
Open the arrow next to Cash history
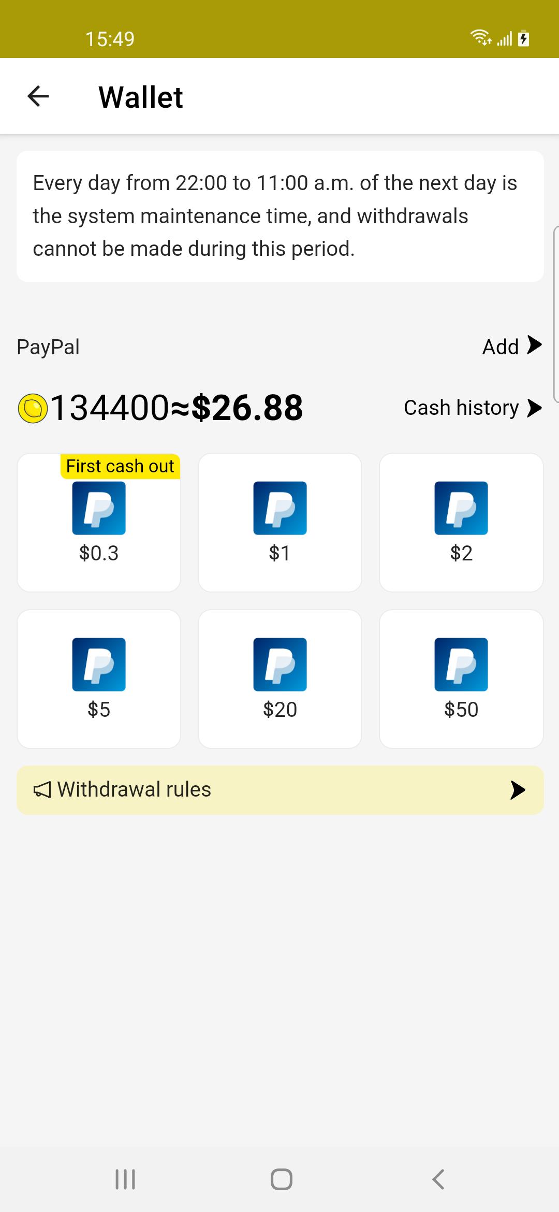coord(534,408)
